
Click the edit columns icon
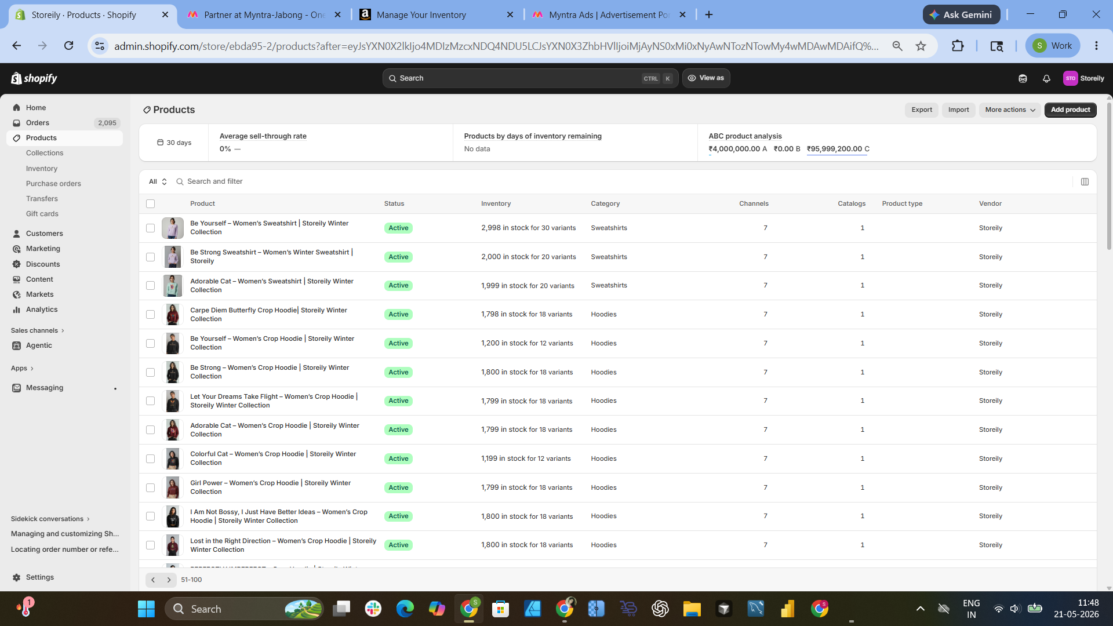pos(1085,182)
